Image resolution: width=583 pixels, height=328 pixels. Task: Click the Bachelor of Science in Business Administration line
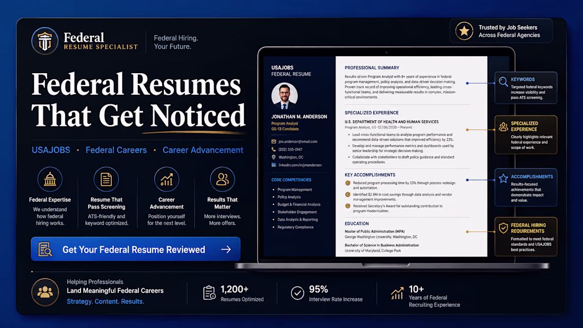[x=382, y=245]
